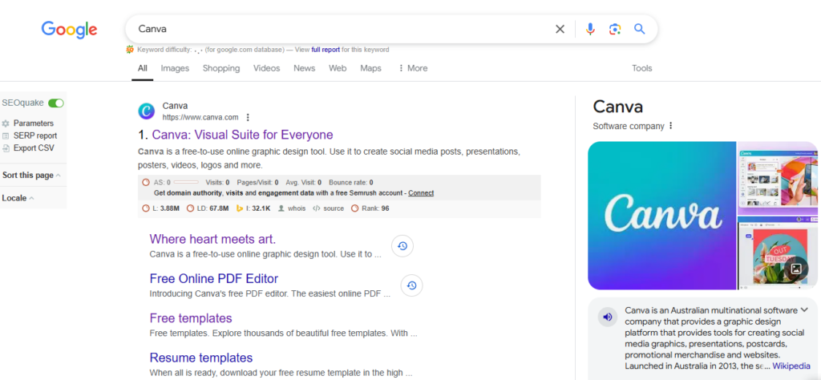Switch to the Maps tab
821x380 pixels.
click(x=370, y=68)
